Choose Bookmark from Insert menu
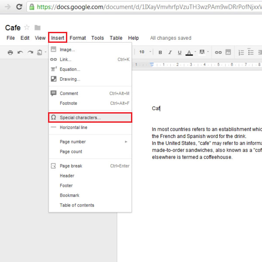The height and width of the screenshot is (262, 262). pos(90,195)
